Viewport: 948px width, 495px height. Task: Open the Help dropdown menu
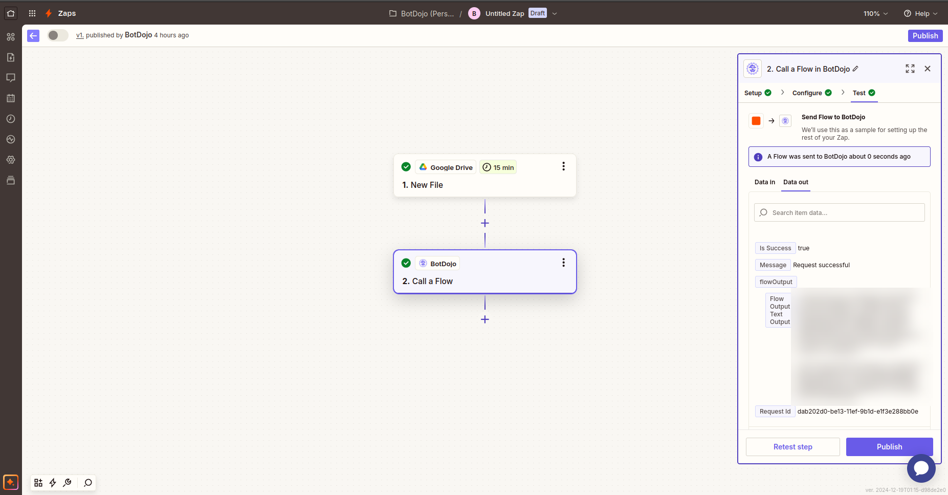click(921, 14)
